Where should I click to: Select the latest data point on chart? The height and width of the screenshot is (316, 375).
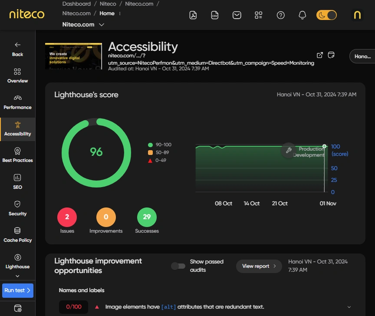coord(324,146)
